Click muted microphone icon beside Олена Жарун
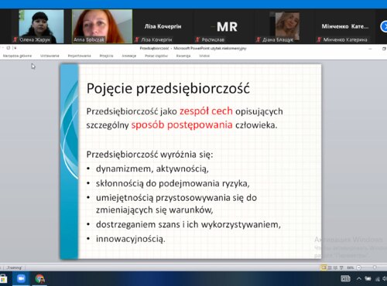The width and height of the screenshot is (387, 286). [x=15, y=39]
